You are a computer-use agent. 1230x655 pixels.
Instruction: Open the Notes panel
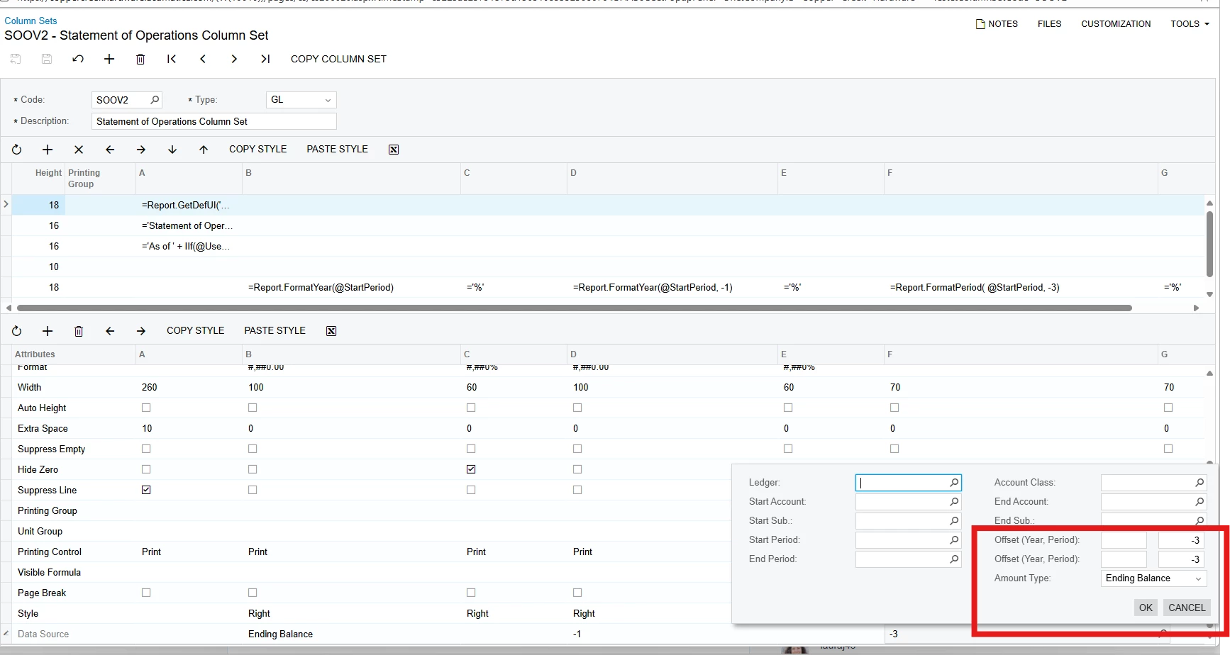997,24
